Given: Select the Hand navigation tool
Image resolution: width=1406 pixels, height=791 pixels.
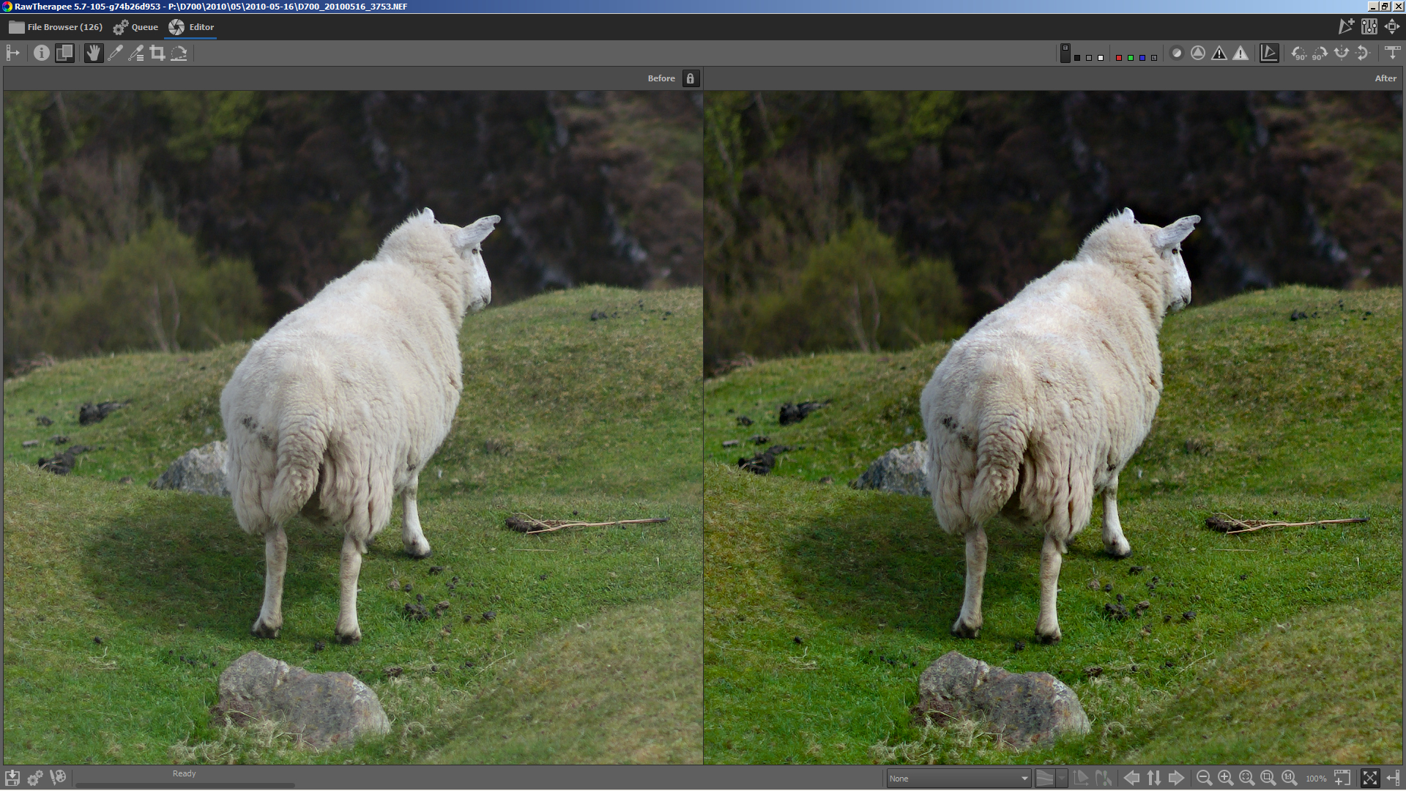Looking at the screenshot, I should (x=93, y=53).
